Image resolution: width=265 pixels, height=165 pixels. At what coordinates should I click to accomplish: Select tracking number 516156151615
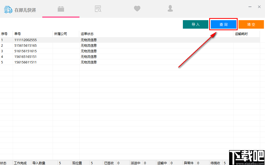(x=26, y=51)
